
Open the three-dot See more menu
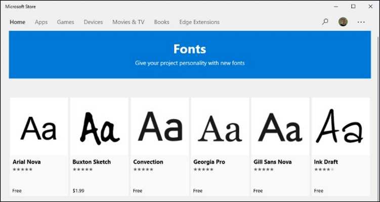point(361,22)
